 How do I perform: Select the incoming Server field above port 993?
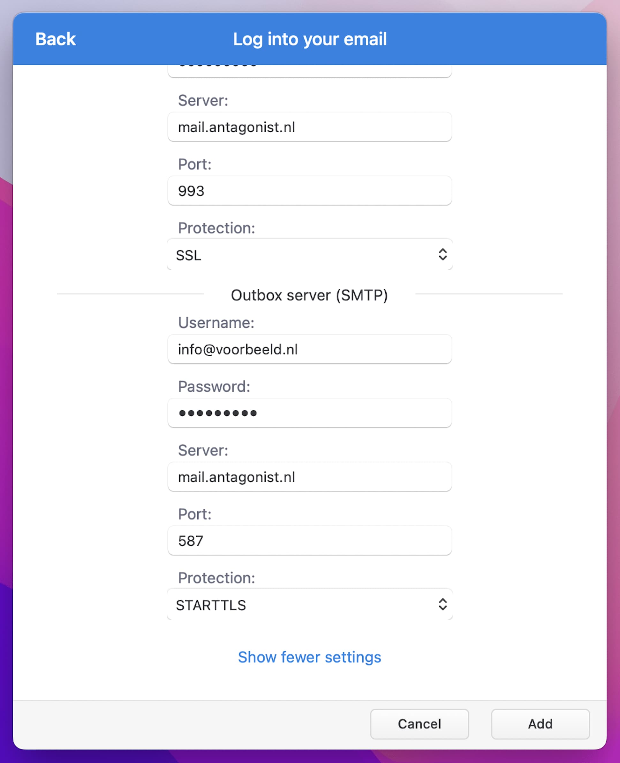tap(310, 127)
